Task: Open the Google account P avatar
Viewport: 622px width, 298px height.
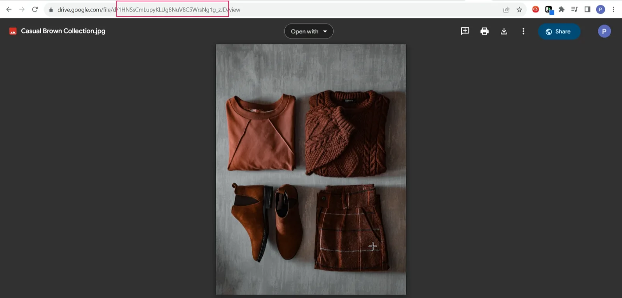Action: (x=604, y=31)
